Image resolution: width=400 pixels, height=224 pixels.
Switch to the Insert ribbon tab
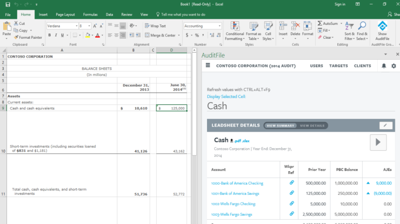coord(43,15)
